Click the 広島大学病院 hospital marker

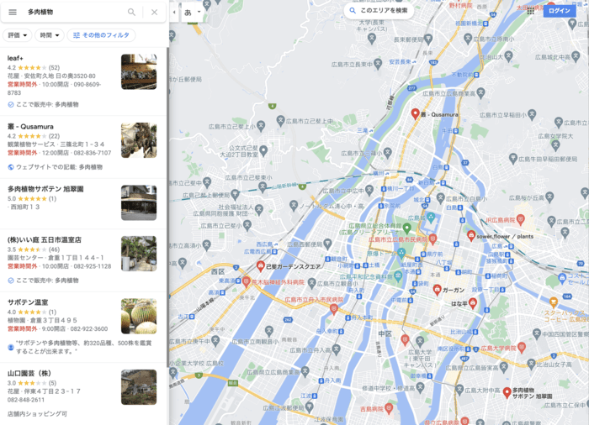[521, 348]
